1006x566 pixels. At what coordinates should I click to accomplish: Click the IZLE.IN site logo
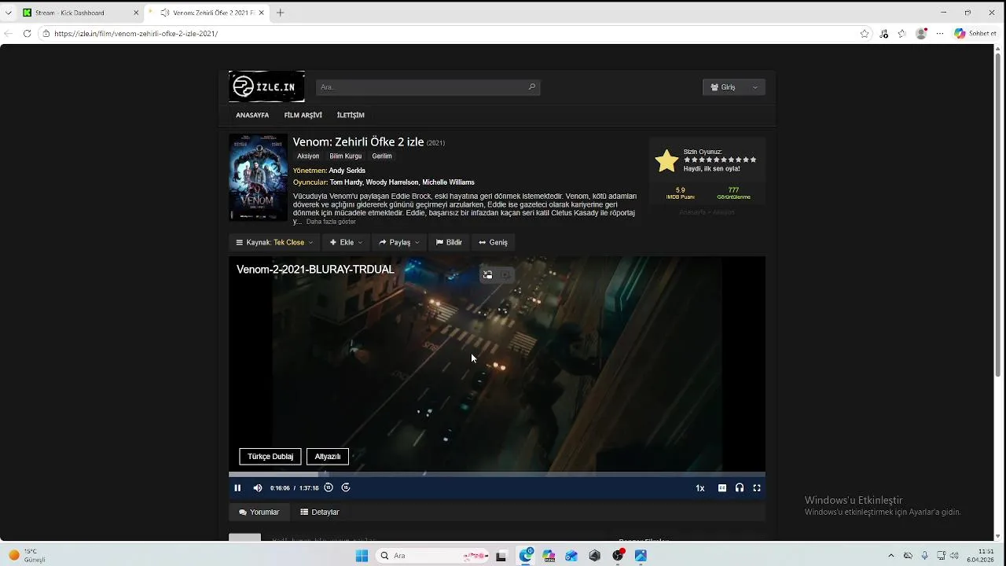(x=266, y=86)
